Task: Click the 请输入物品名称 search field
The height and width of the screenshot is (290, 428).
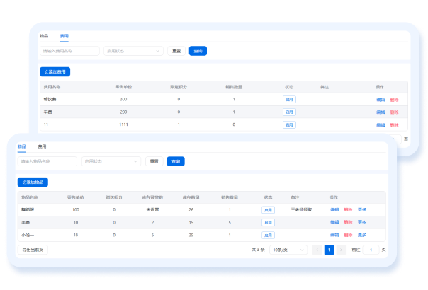Action: point(47,161)
